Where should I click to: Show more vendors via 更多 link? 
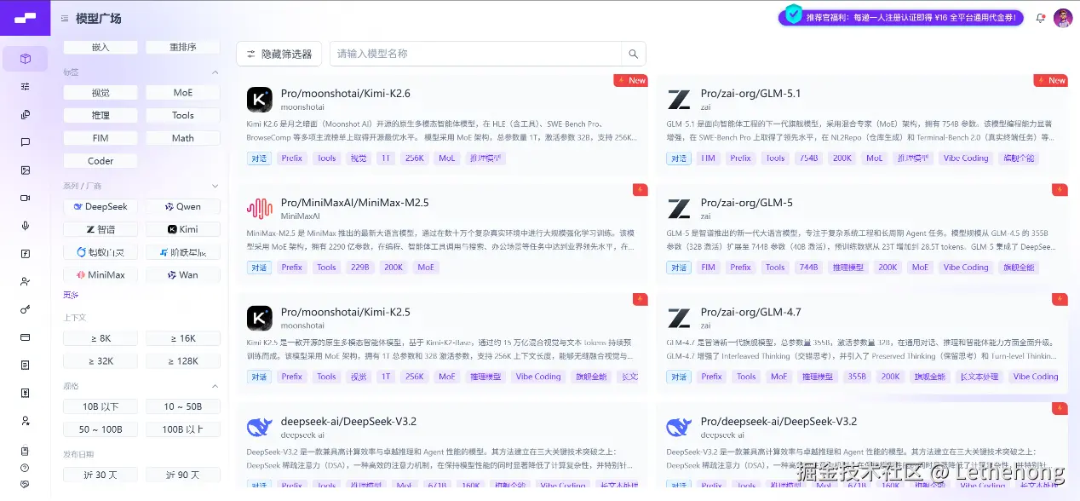point(71,295)
